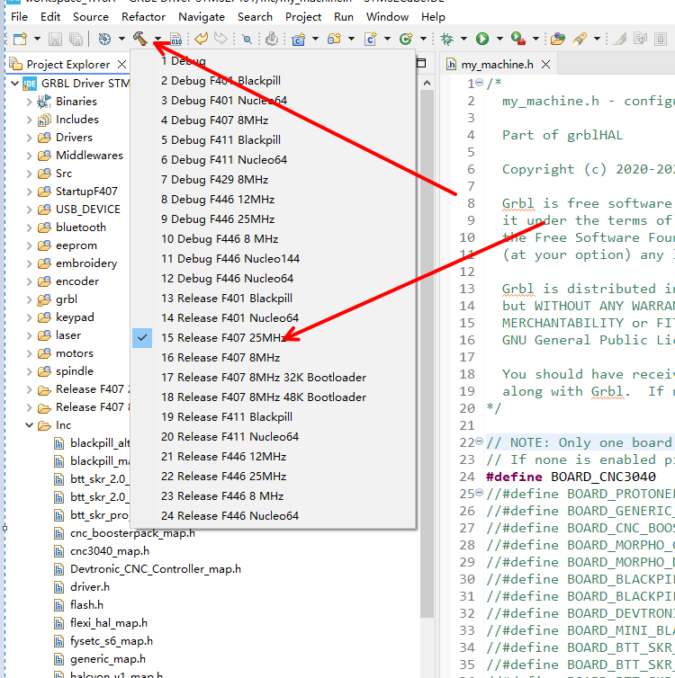Click the New file toolbar icon

click(x=20, y=39)
